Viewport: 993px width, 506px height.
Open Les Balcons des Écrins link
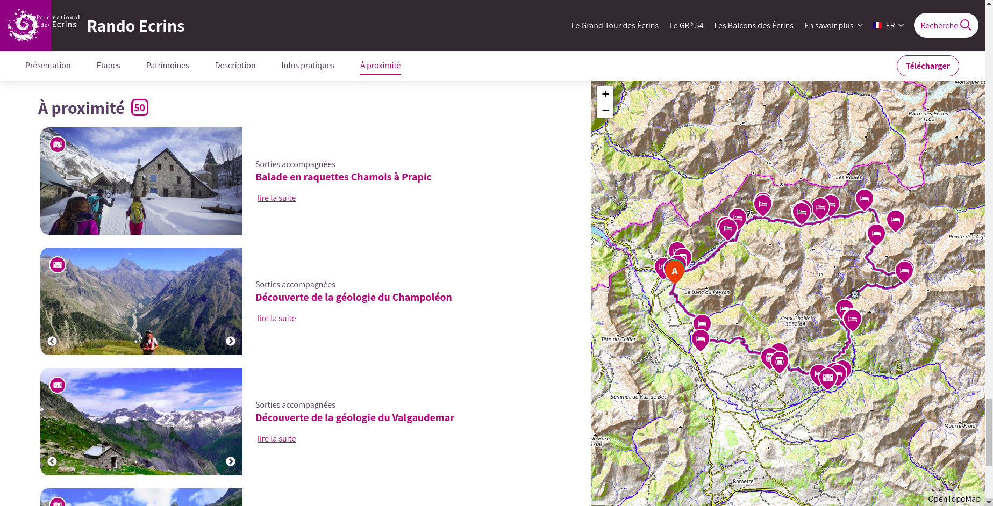tap(754, 25)
